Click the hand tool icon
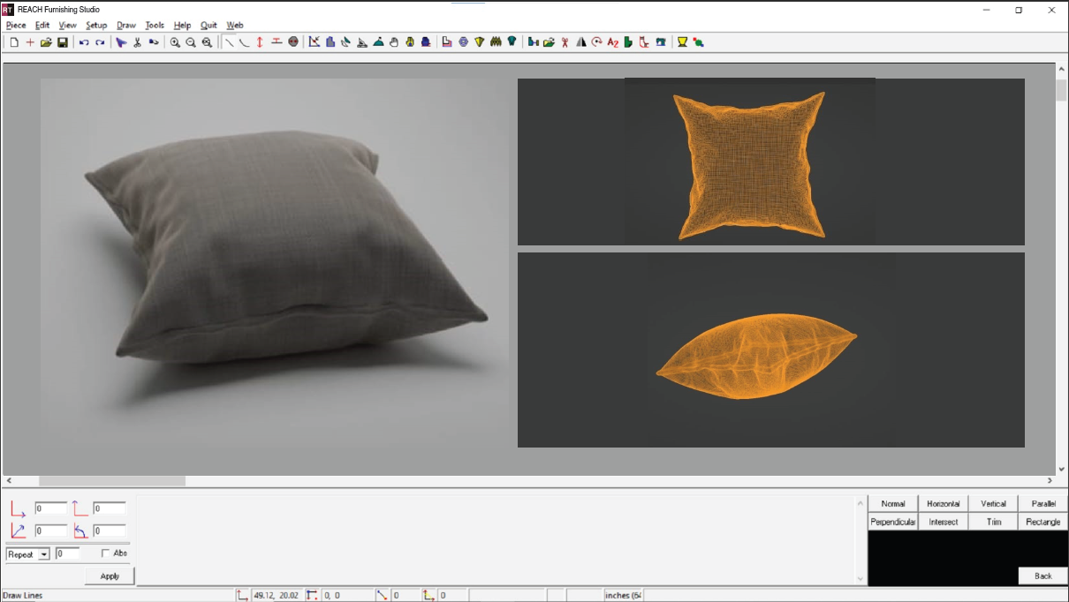Viewport: 1069px width, 602px height. coord(394,42)
